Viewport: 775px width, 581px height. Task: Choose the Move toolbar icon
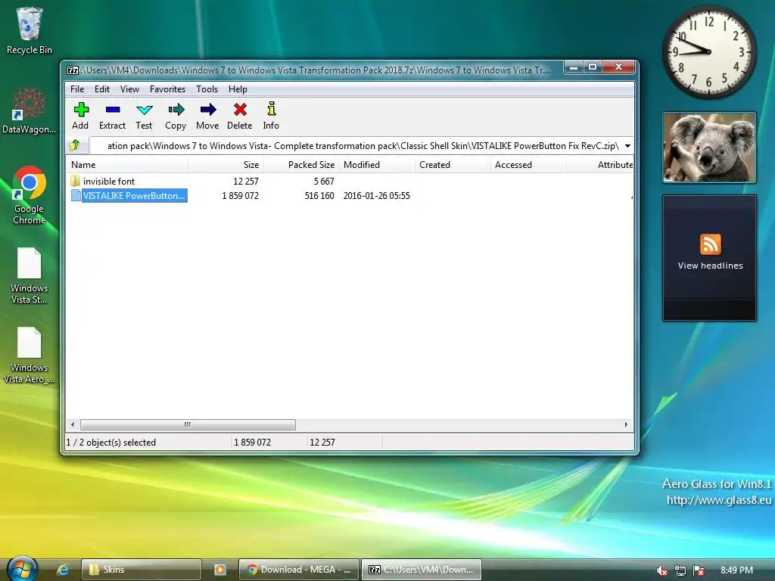click(207, 116)
